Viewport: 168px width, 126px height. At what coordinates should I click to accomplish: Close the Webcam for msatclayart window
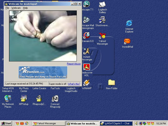pyautogui.click(x=79, y=4)
